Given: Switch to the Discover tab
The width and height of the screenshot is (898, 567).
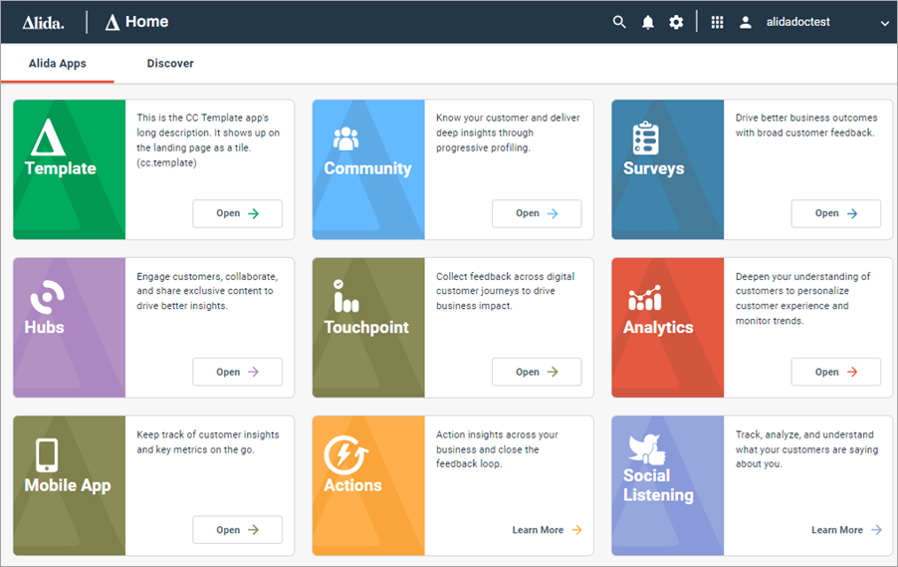Looking at the screenshot, I should tap(170, 63).
